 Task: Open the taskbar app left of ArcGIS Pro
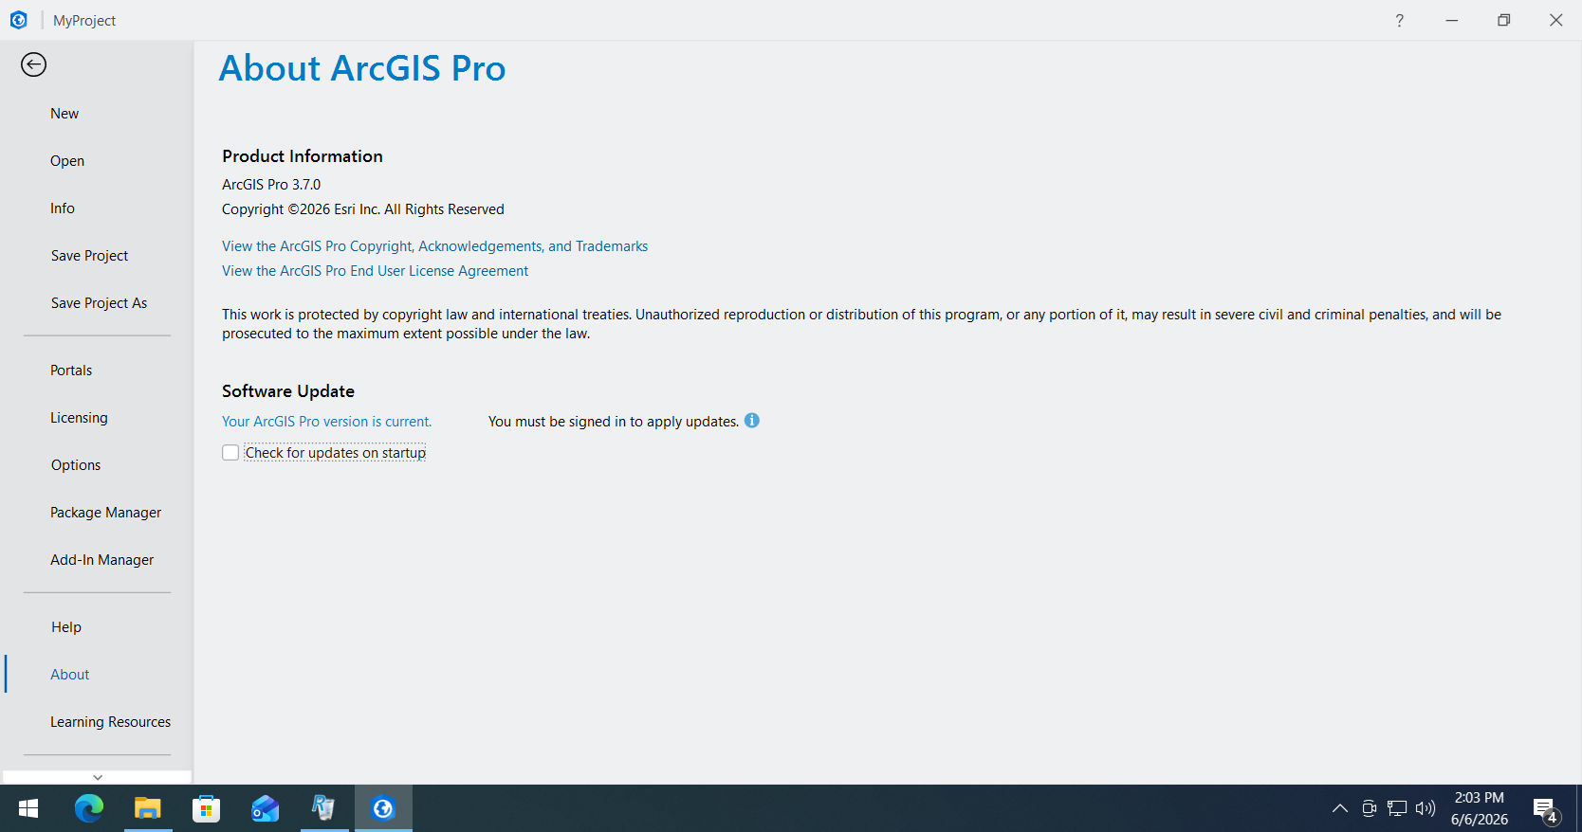[x=323, y=808]
